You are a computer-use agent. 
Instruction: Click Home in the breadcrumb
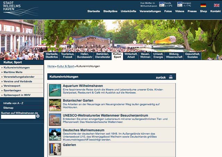(51, 66)
